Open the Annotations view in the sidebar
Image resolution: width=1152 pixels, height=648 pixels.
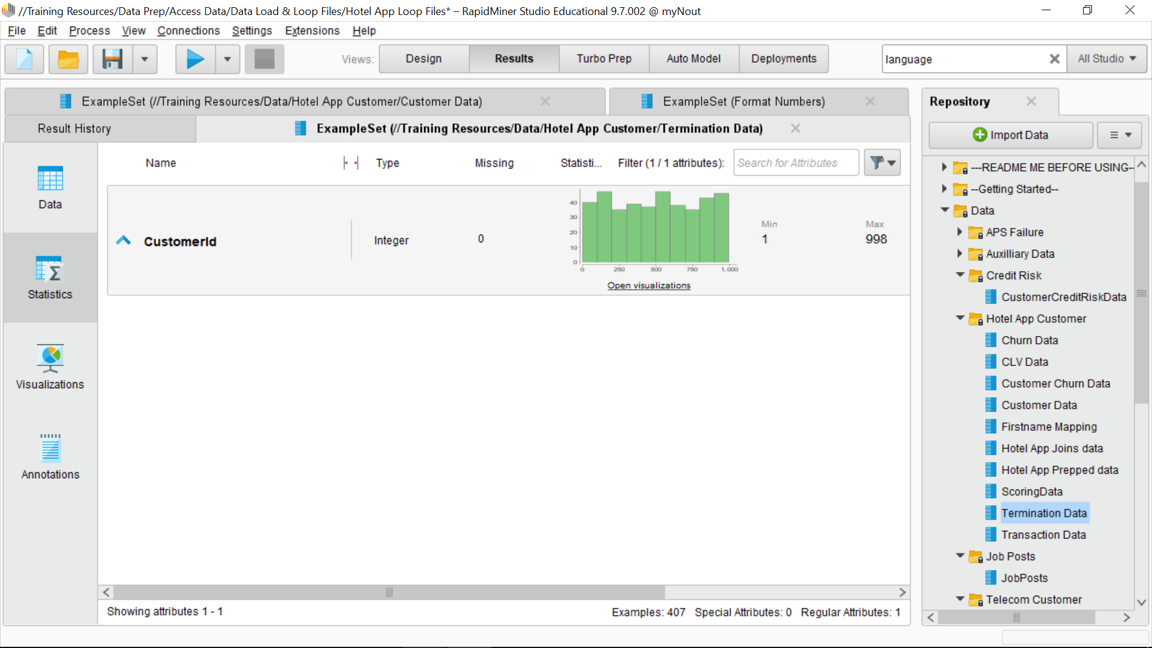(x=50, y=457)
